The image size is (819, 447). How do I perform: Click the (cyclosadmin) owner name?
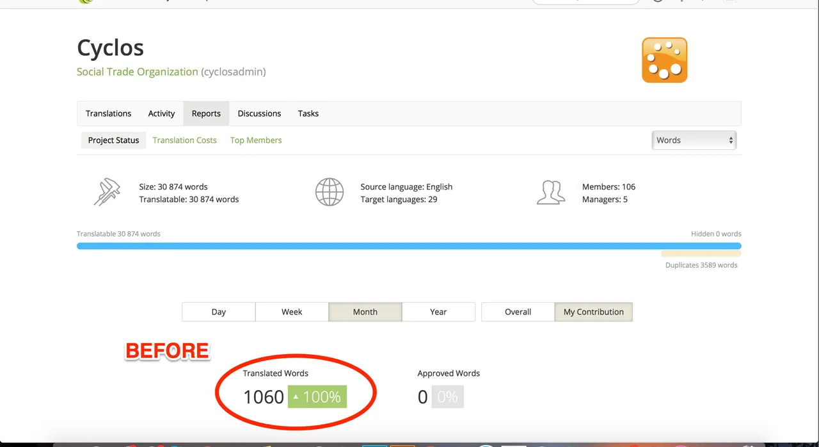pyautogui.click(x=234, y=72)
